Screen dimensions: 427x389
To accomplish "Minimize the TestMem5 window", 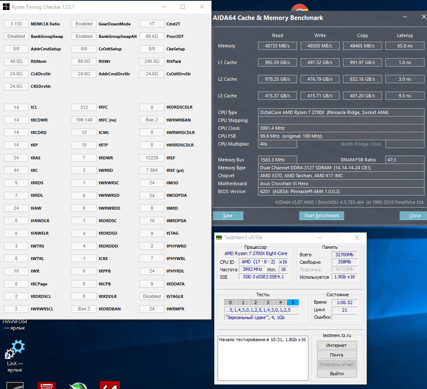I will [319, 238].
